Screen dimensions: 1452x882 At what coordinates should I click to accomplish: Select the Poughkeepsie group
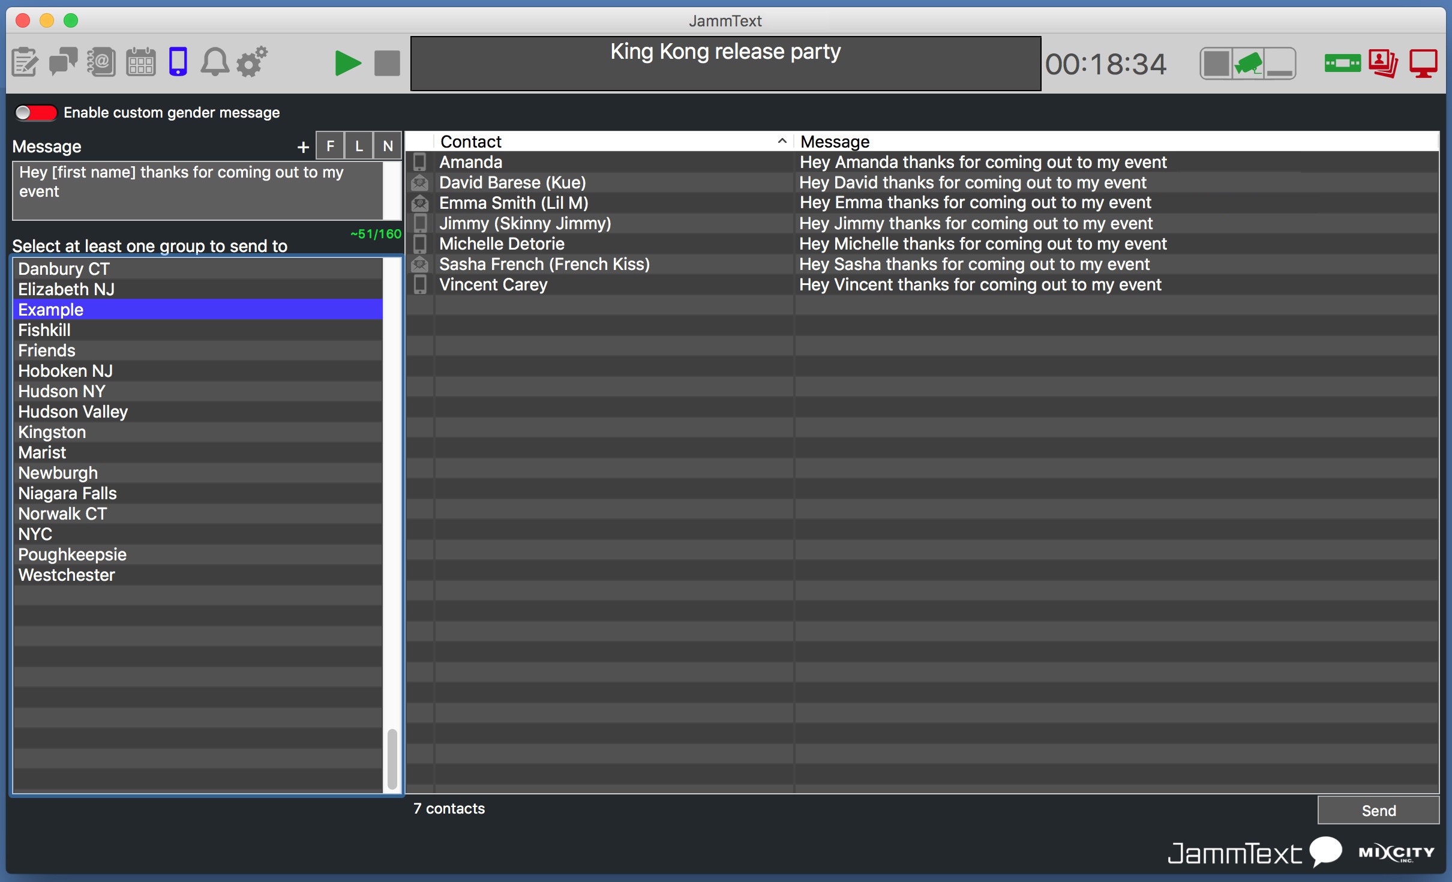tap(197, 554)
